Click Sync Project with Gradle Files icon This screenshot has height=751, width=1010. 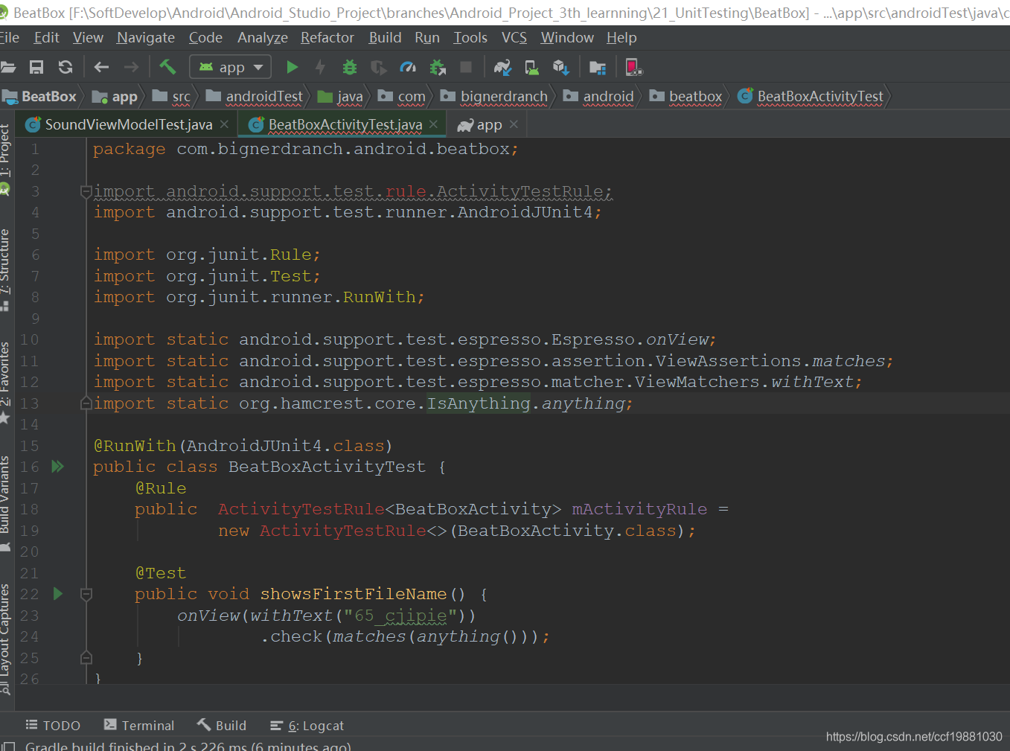point(502,68)
